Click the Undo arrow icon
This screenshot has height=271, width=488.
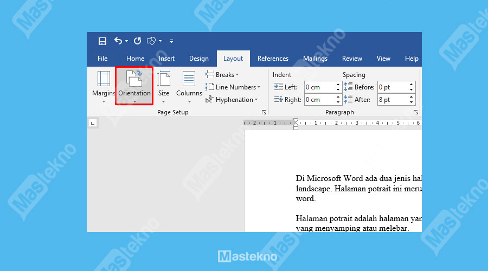pos(118,41)
